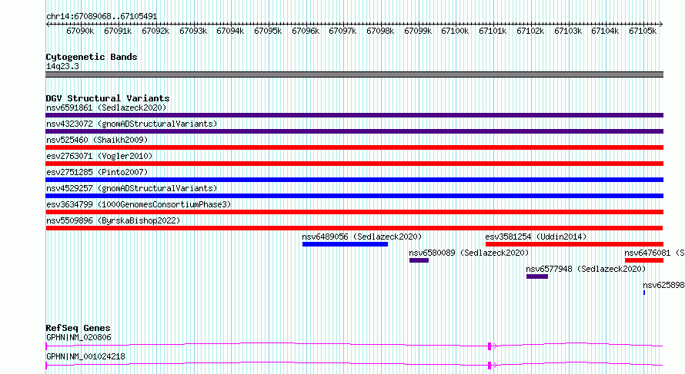Select the chr14:67089068..67105491 coordinate text
685x374 pixels.
(102, 16)
